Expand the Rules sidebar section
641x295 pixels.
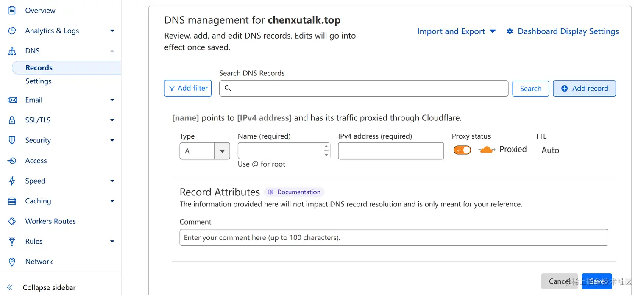(x=112, y=242)
